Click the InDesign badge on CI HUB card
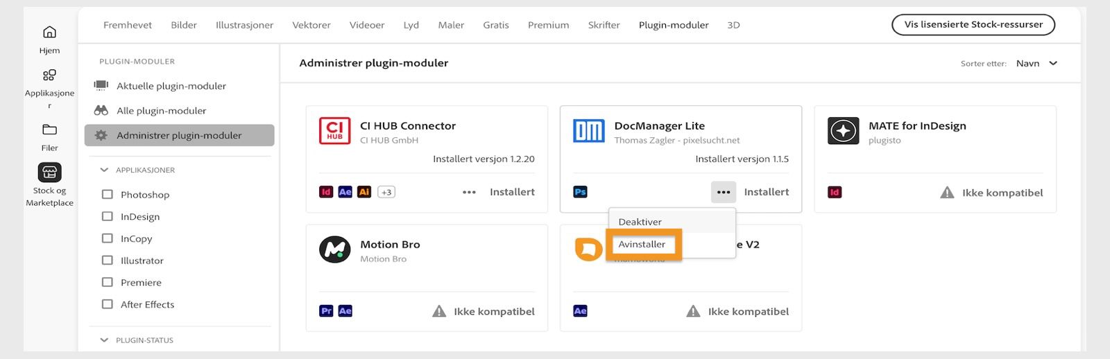Image resolution: width=1110 pixels, height=359 pixels. coord(326,192)
